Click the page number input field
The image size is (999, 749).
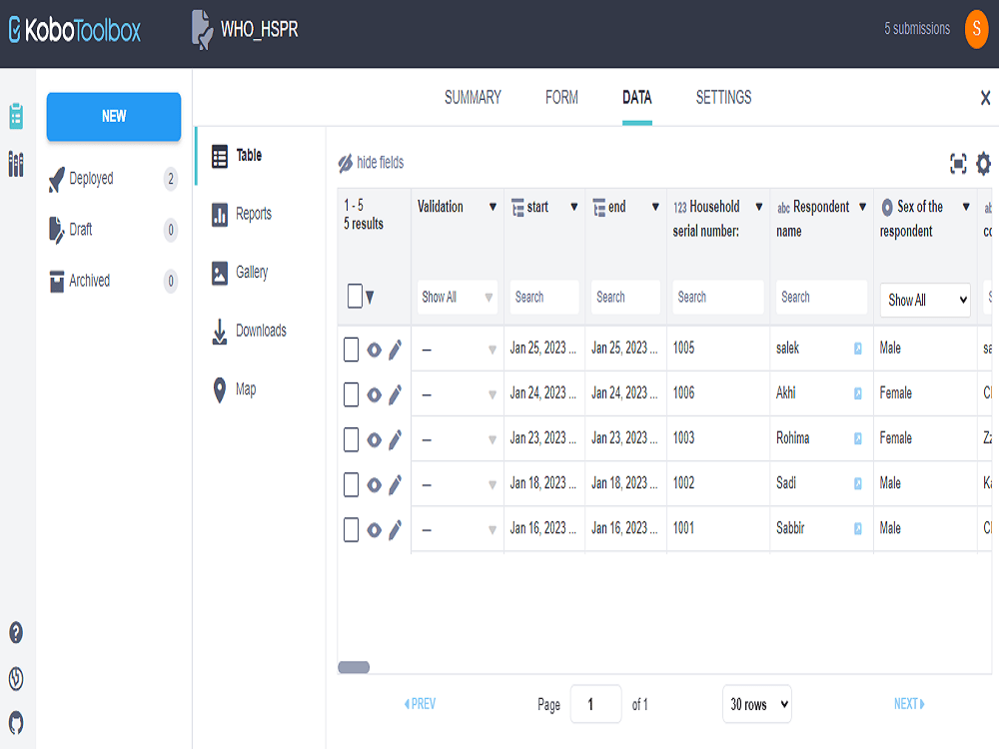click(595, 704)
